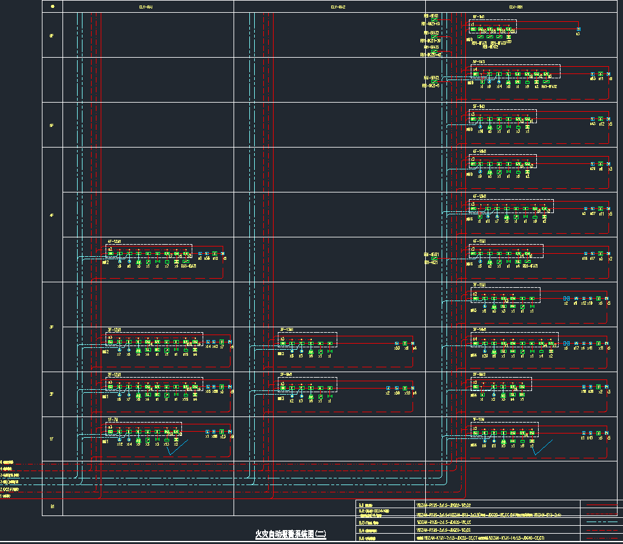Click the 1F floor label
This screenshot has width=623, height=544.
tap(52, 439)
